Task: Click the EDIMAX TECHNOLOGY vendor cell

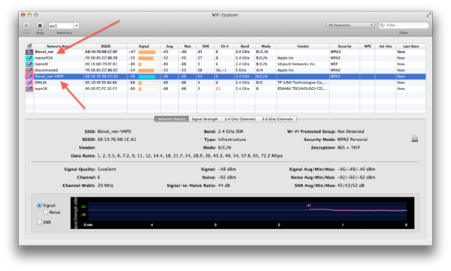Action: 302,89
